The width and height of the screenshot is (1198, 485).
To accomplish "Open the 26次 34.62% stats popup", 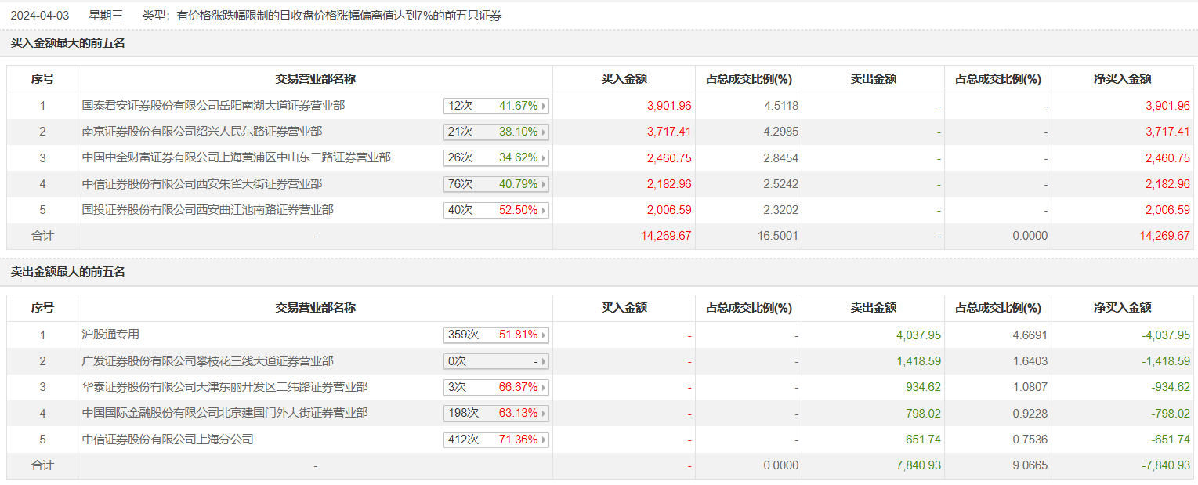I will [x=496, y=158].
